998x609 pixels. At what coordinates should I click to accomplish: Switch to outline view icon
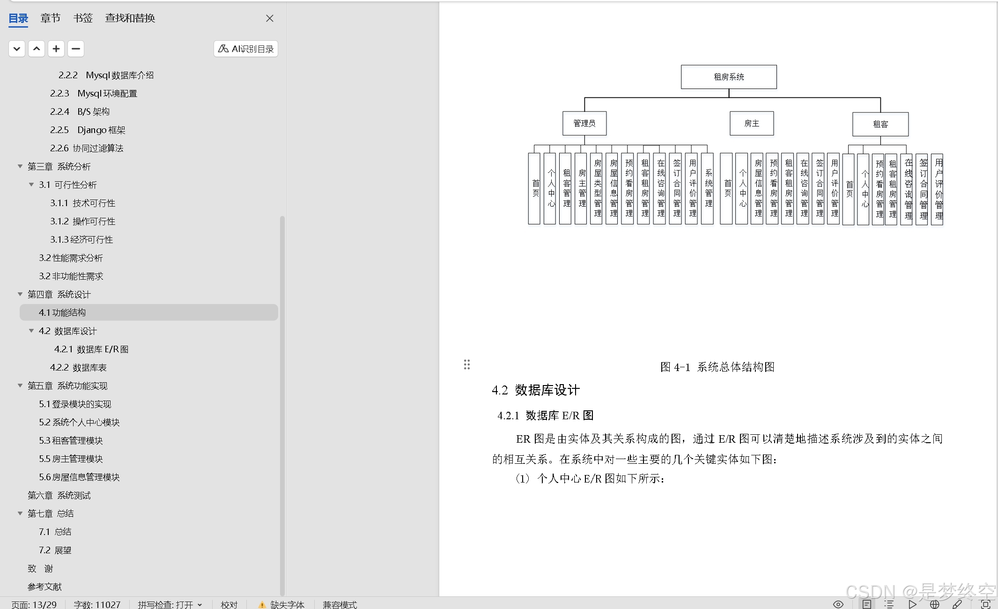pos(889,604)
